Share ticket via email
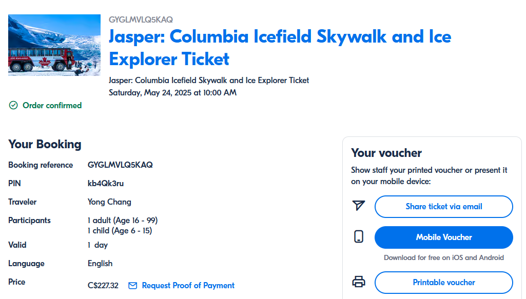The image size is (526, 299). click(444, 207)
